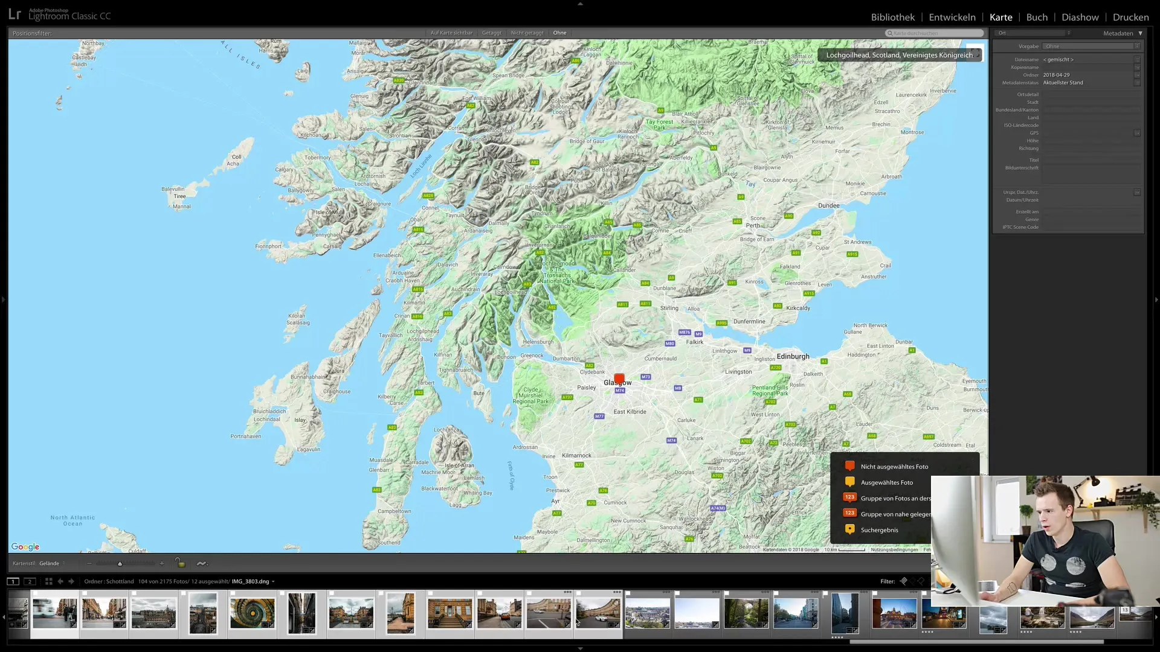Screen dimensions: 1160x652
Task: Select the narrow alley thumbnail
Action: coord(301,613)
